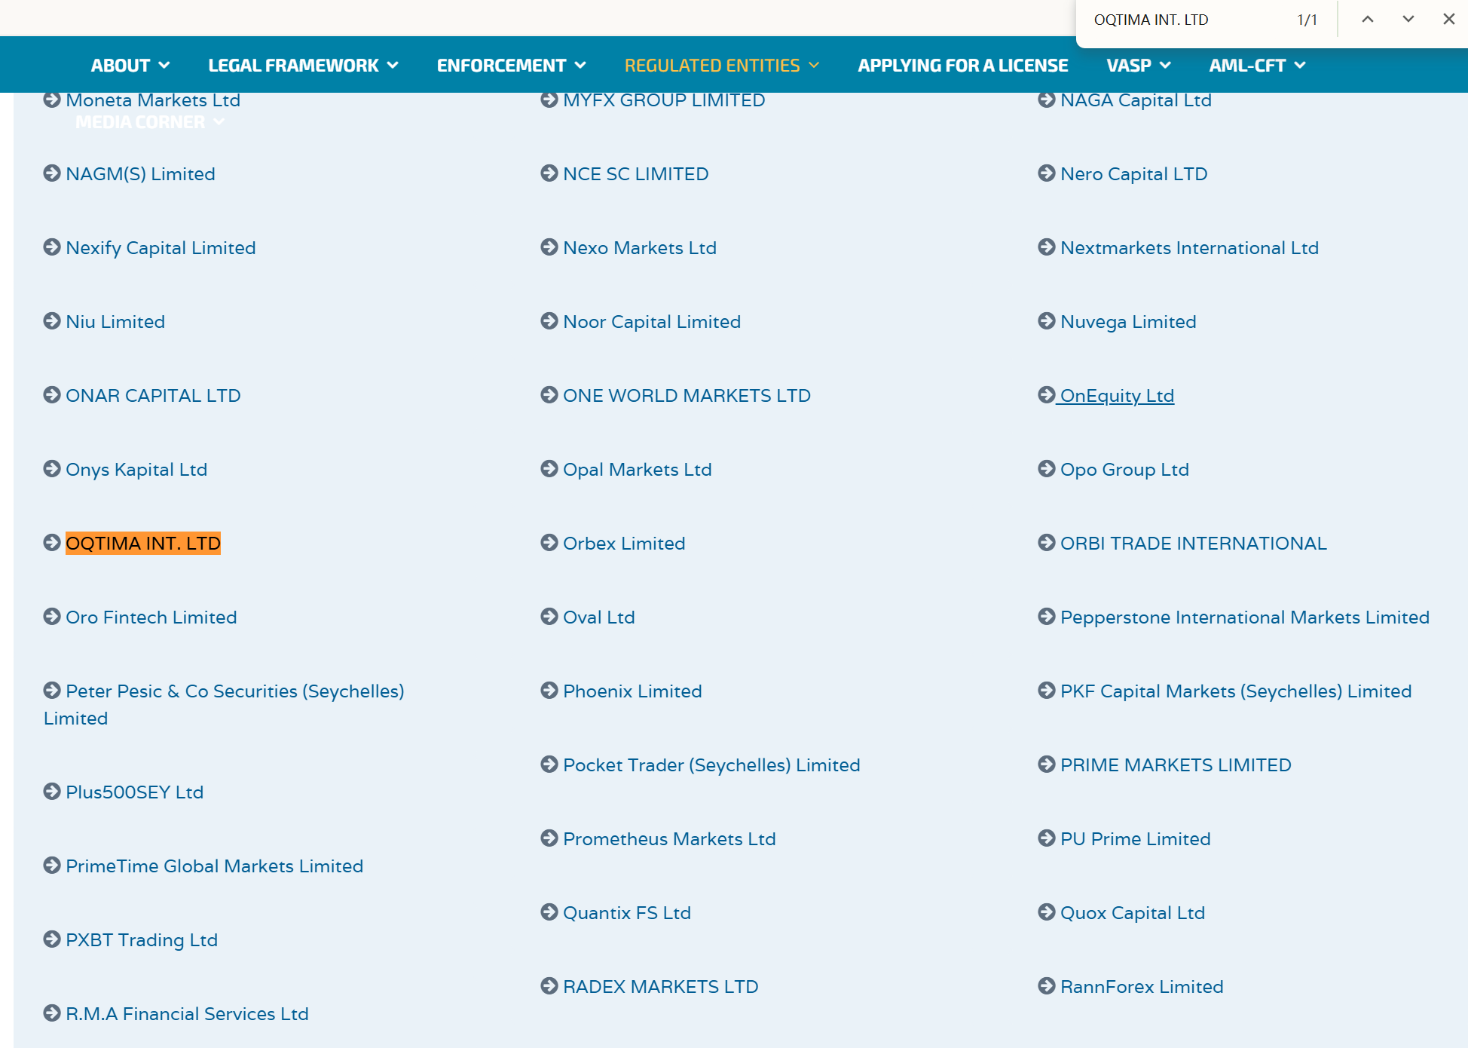The image size is (1468, 1048).
Task: Open PrimeTime Global Markets Limited link
Action: click(x=215, y=866)
